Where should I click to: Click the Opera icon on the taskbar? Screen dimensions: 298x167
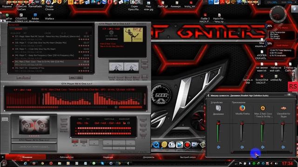[51, 163]
